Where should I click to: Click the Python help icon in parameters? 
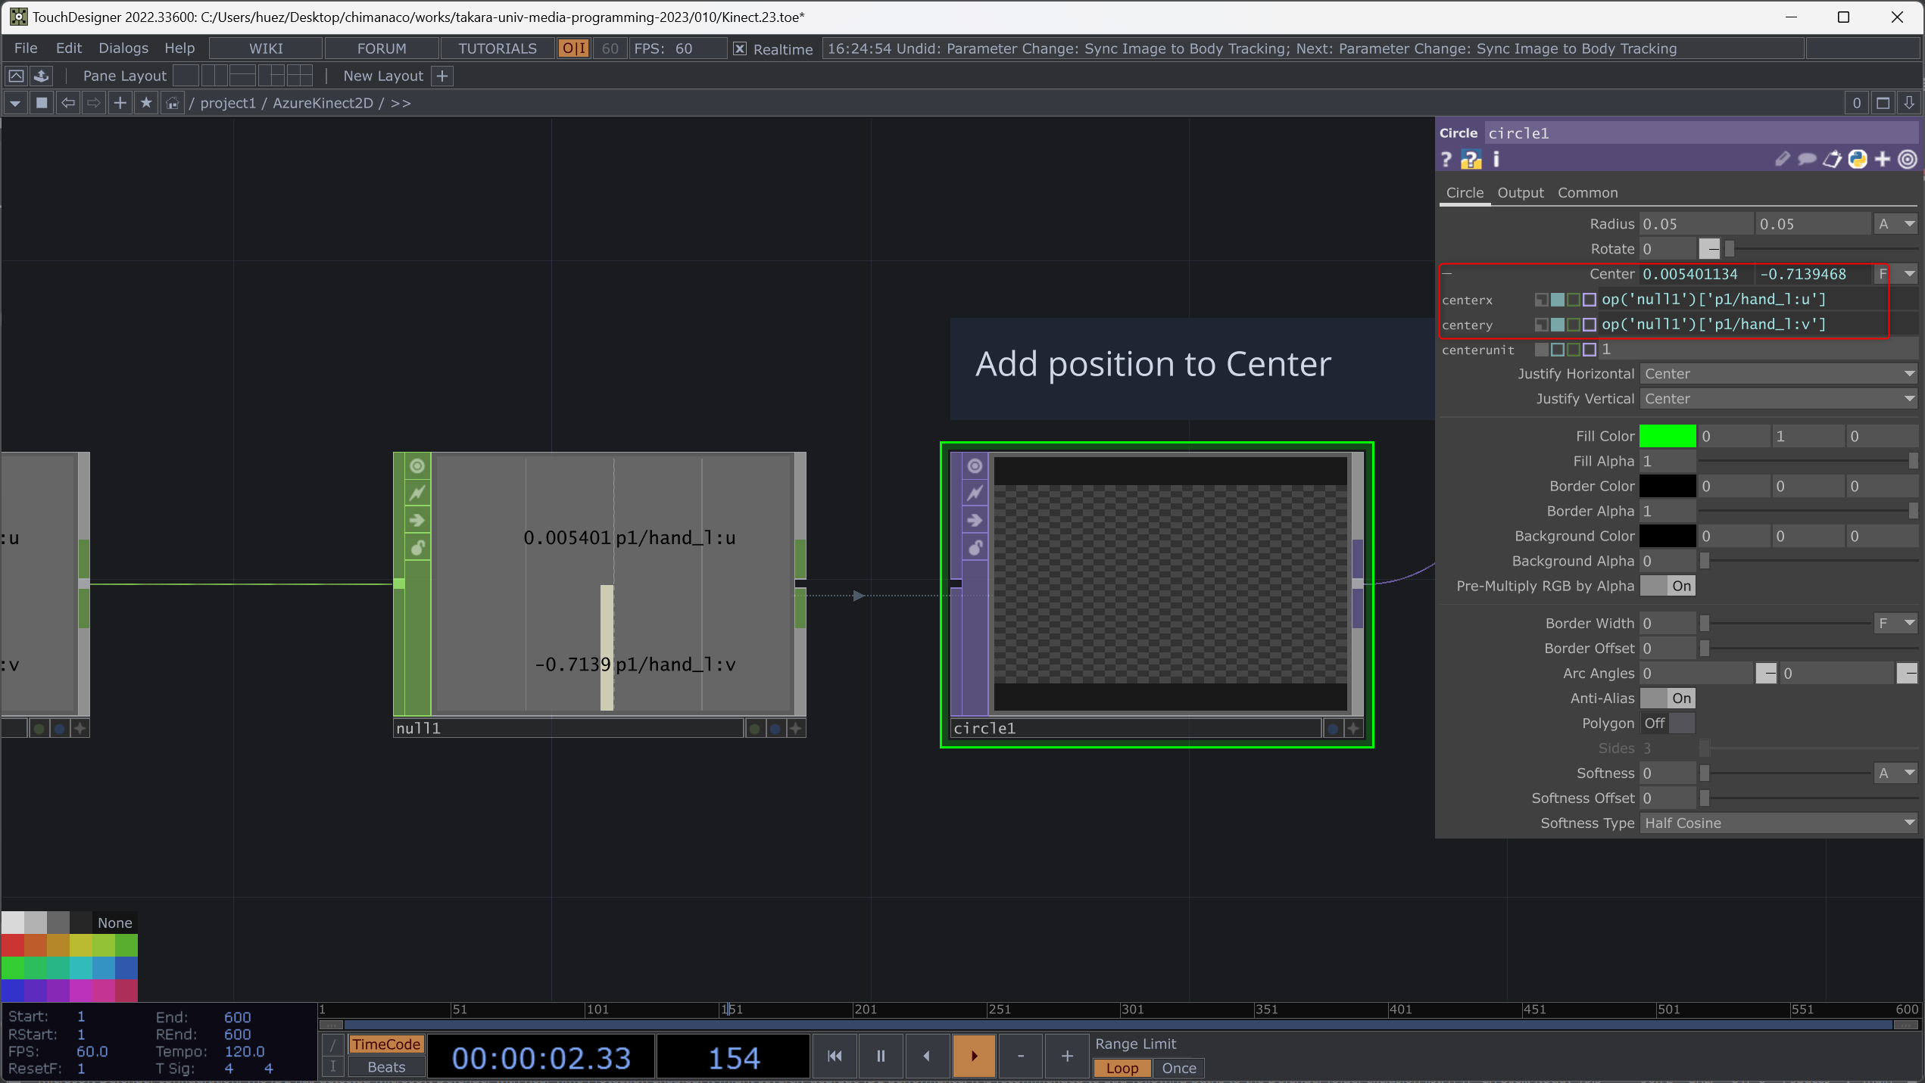1471,160
